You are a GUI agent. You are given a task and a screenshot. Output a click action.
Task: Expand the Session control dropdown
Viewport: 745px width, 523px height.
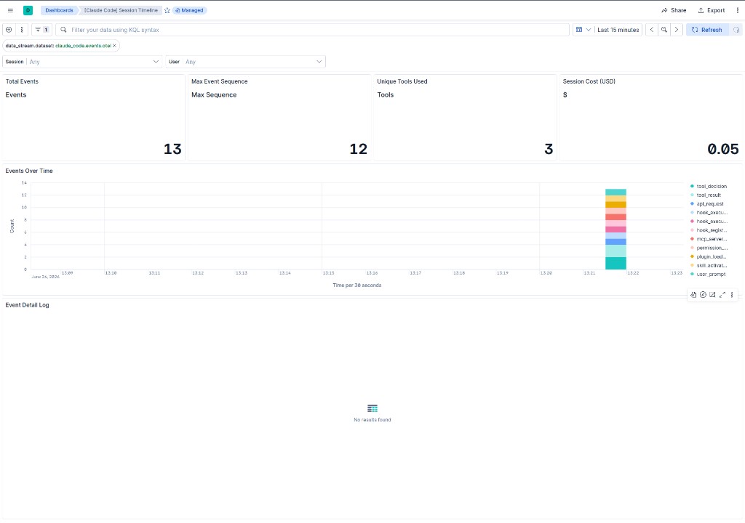tap(82, 62)
